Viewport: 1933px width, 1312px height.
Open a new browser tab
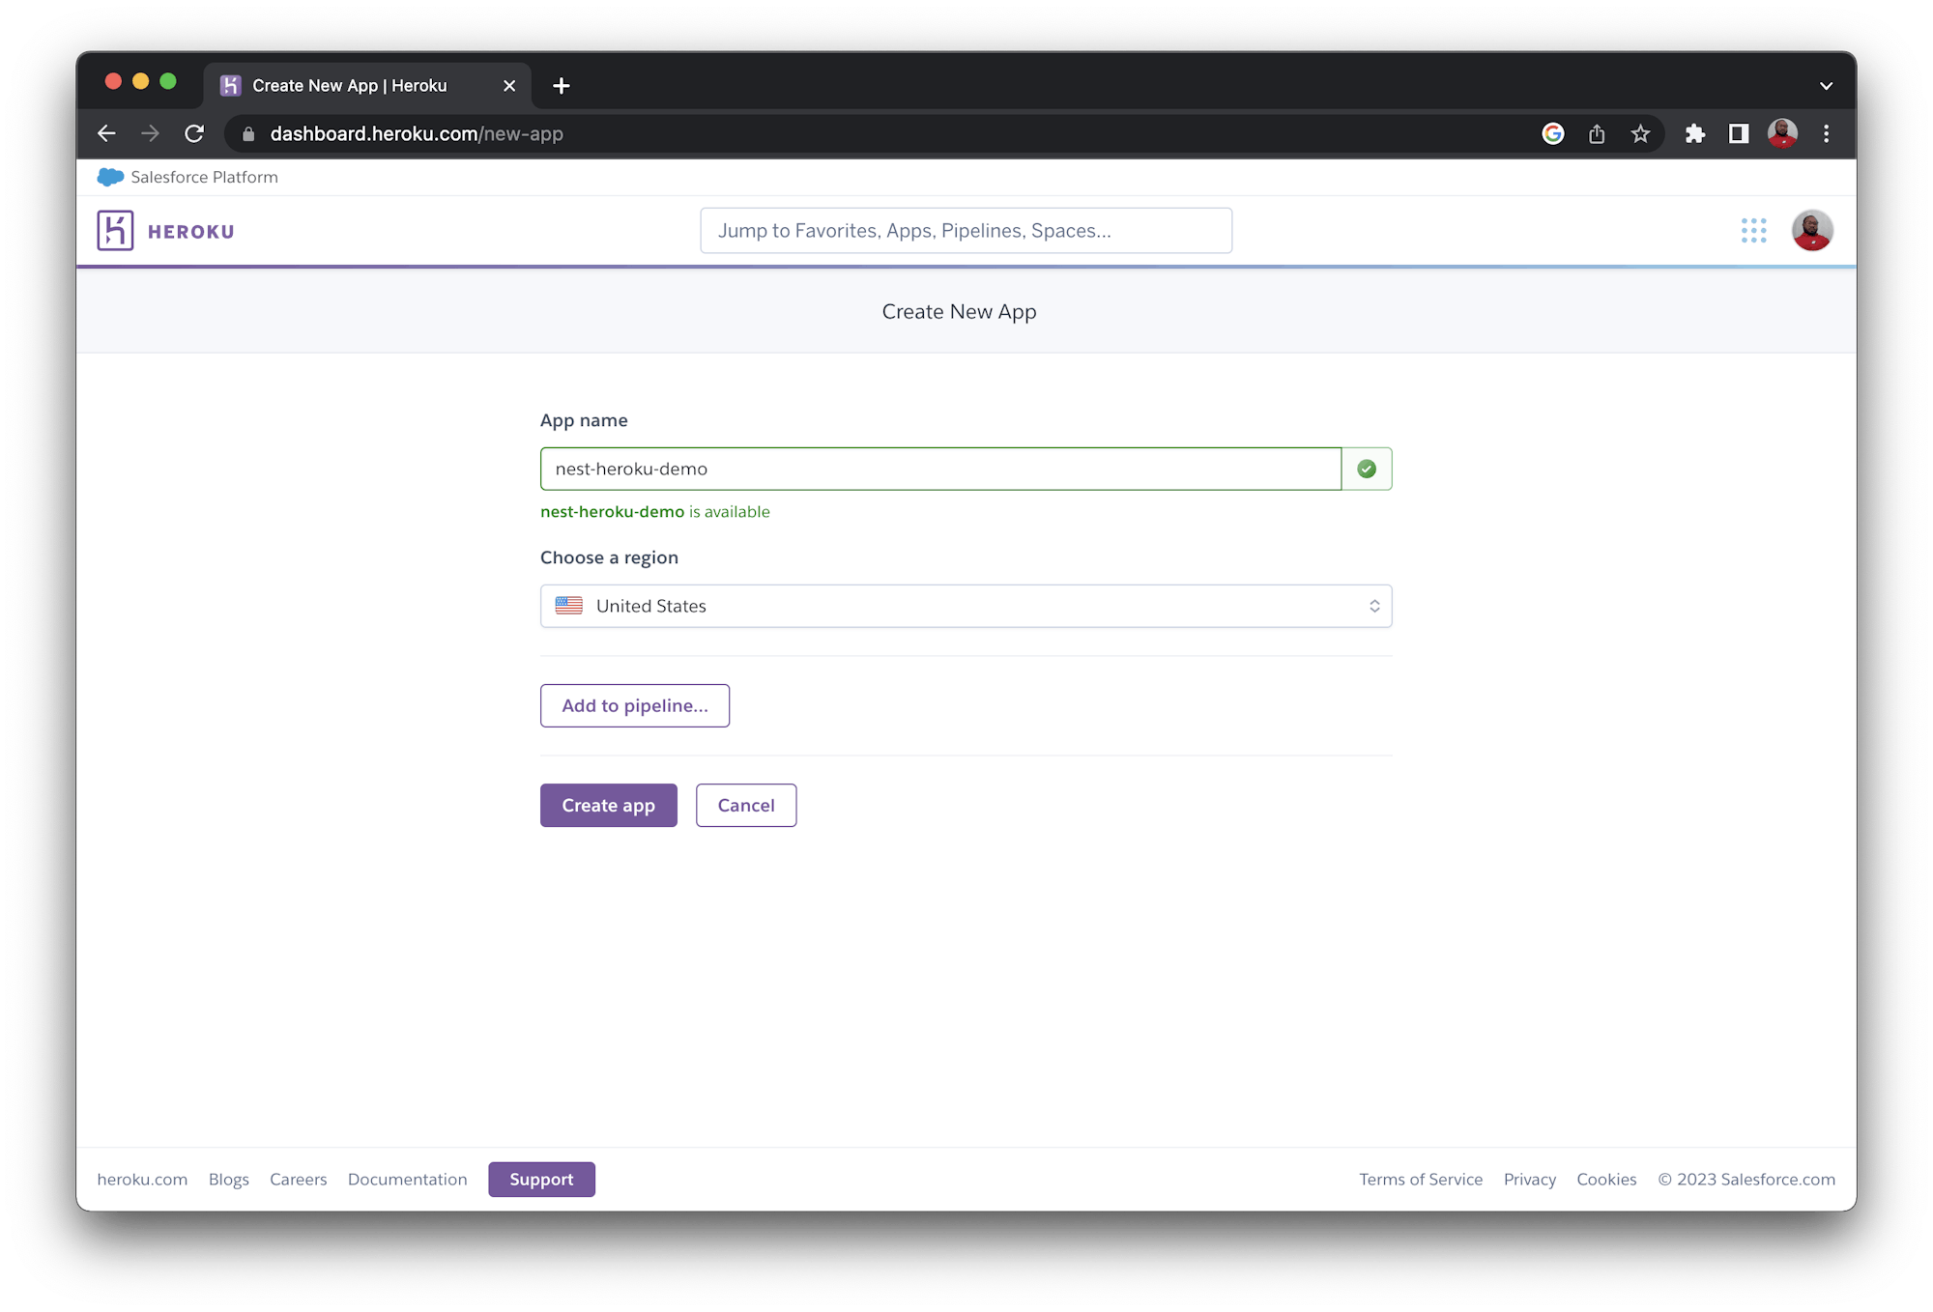click(561, 85)
